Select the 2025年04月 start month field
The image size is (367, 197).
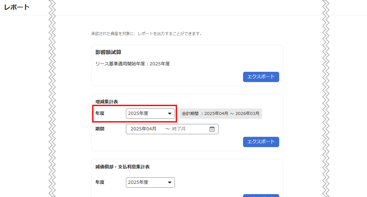click(x=144, y=129)
